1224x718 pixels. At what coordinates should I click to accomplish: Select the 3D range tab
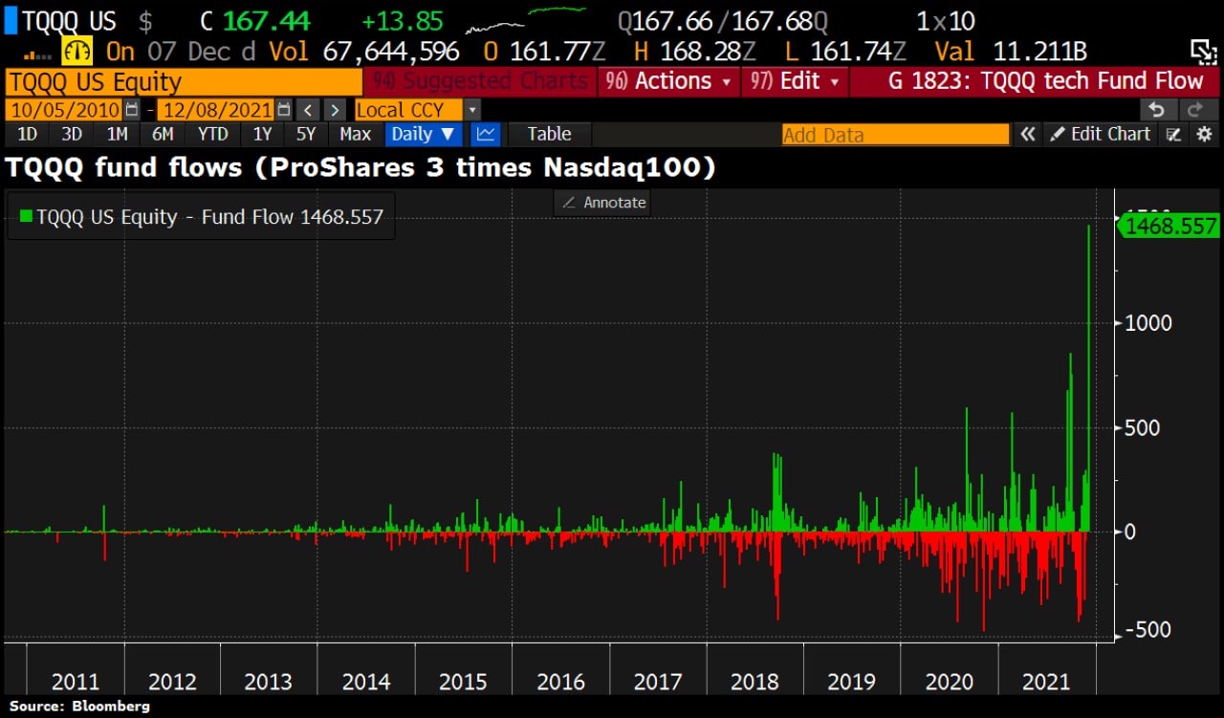click(72, 134)
